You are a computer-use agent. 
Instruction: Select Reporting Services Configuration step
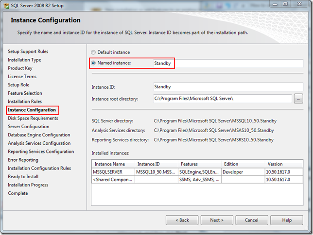click(x=41, y=151)
